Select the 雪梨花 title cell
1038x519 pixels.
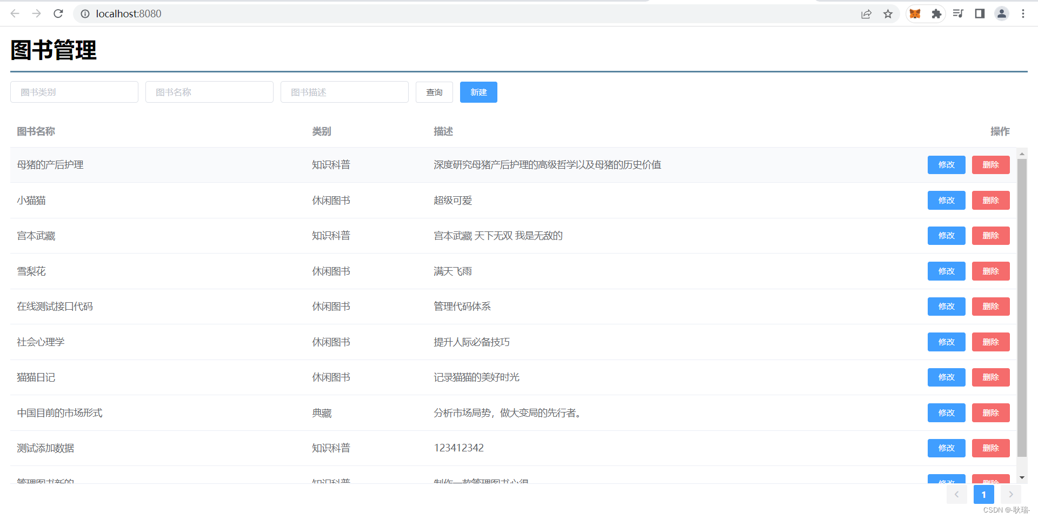pyautogui.click(x=31, y=271)
